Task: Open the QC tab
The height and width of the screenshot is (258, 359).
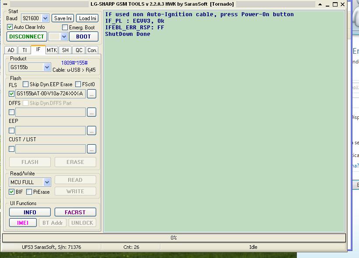Action: coord(79,50)
